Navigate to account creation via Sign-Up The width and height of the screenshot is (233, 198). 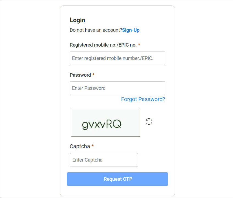coord(131,30)
